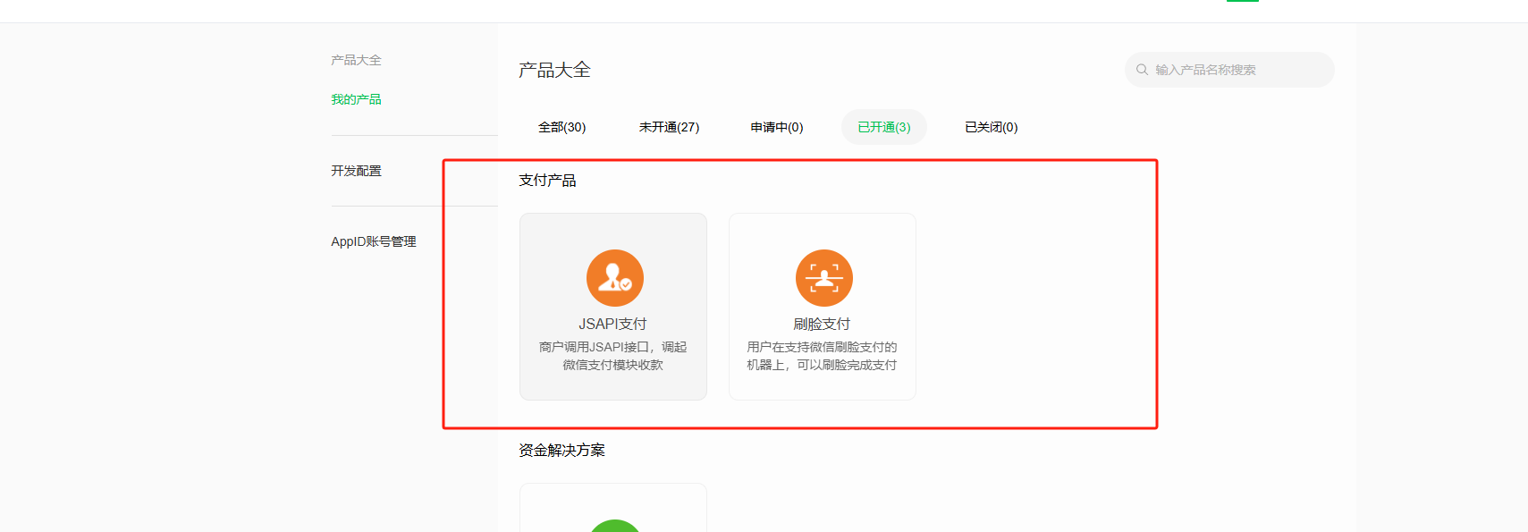Screen dimensions: 1528x532
Task: Click the 刷脸支付 face-scan icon
Action: coord(823,278)
